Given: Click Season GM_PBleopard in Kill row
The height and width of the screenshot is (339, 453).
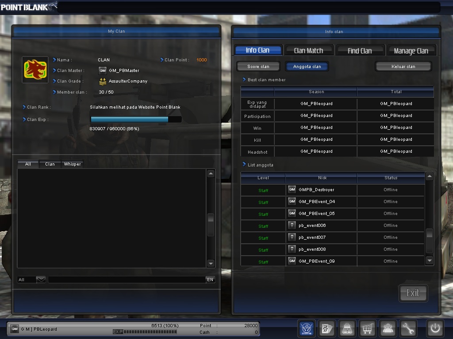Looking at the screenshot, I should (316, 139).
